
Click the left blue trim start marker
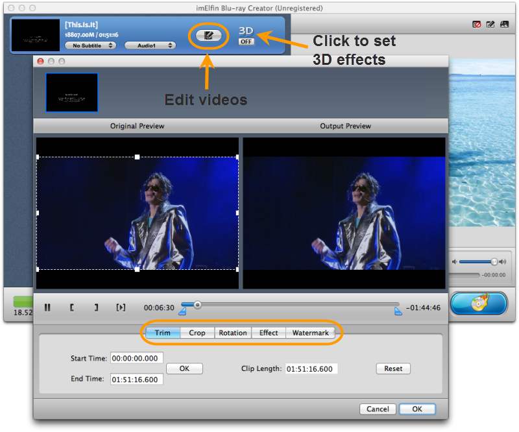(182, 311)
